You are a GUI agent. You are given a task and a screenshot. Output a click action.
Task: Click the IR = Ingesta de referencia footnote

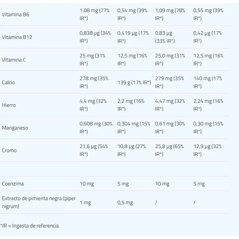pyautogui.click(x=30, y=226)
